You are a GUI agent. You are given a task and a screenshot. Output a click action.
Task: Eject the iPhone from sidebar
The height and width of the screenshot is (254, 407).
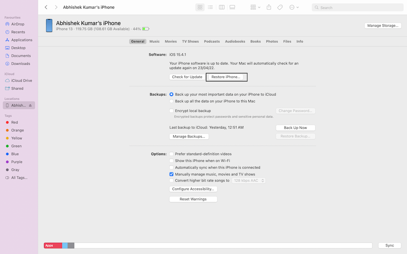30,106
